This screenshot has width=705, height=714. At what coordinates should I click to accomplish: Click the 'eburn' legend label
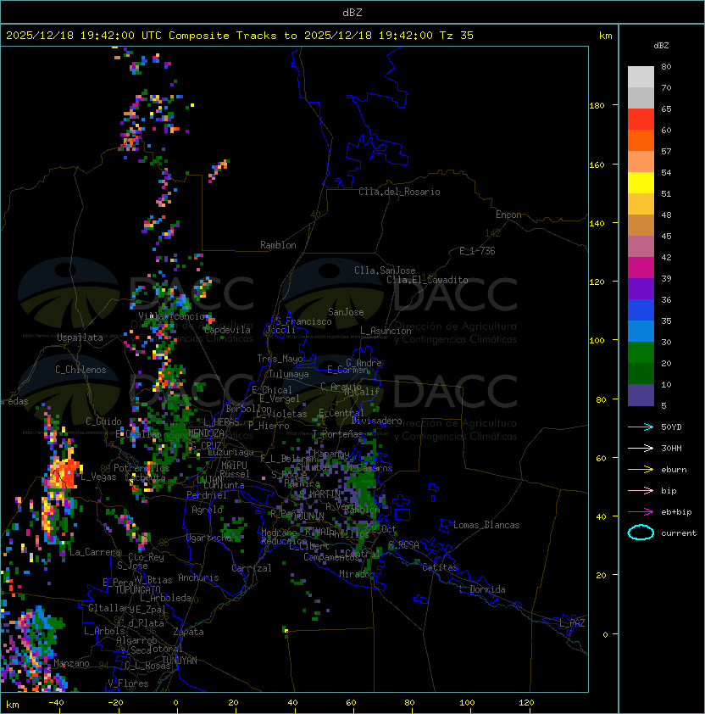[x=674, y=470]
